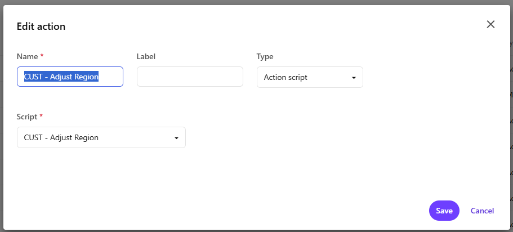Cancel editing the action
513x232 pixels.
click(482, 211)
